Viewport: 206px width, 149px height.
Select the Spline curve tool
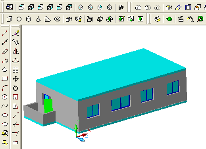pyautogui.click(x=5, y=106)
